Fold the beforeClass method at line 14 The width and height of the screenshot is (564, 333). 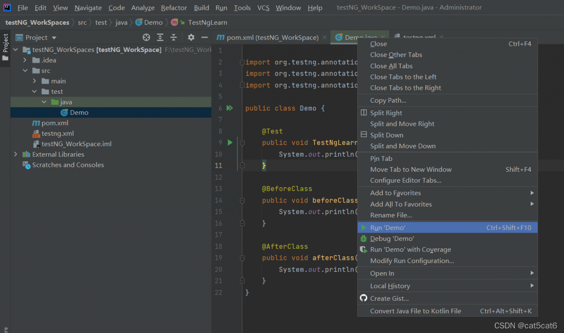pyautogui.click(x=242, y=200)
